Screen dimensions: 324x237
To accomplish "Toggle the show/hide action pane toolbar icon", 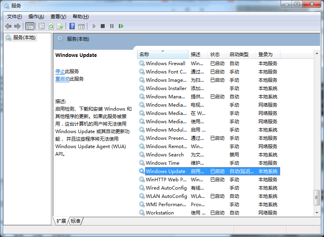I will 81,26.
